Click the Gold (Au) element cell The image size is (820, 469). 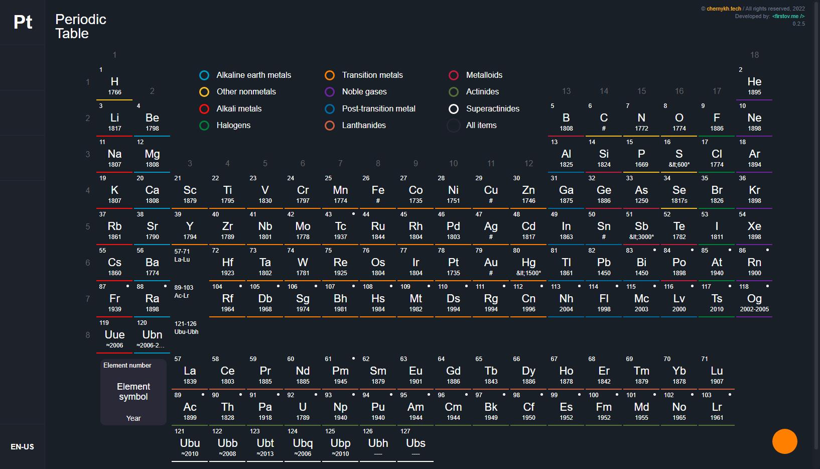(x=491, y=263)
